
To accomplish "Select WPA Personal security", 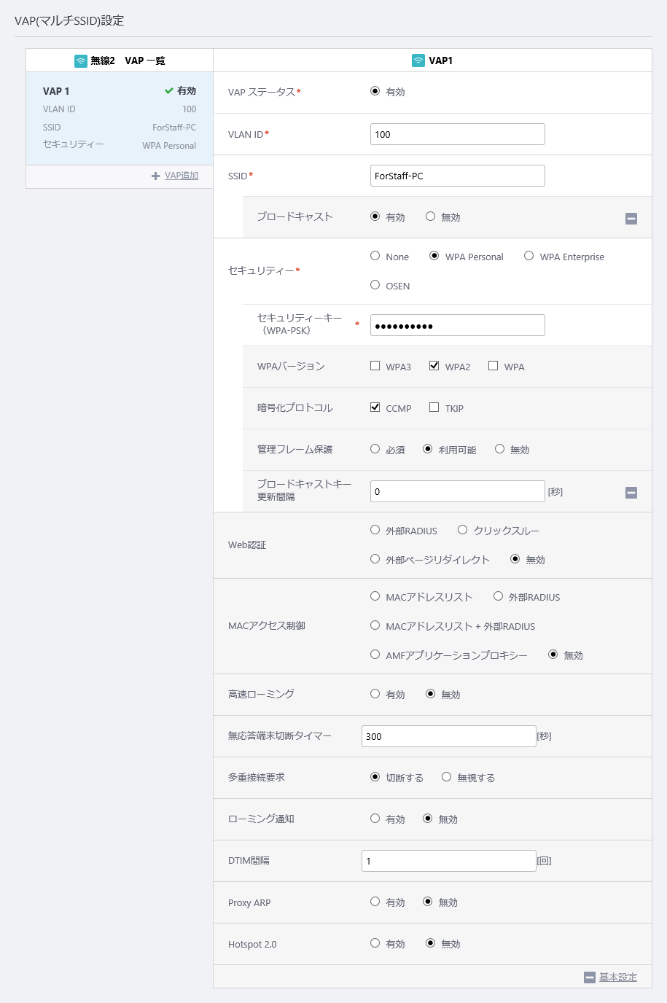I will tap(434, 256).
